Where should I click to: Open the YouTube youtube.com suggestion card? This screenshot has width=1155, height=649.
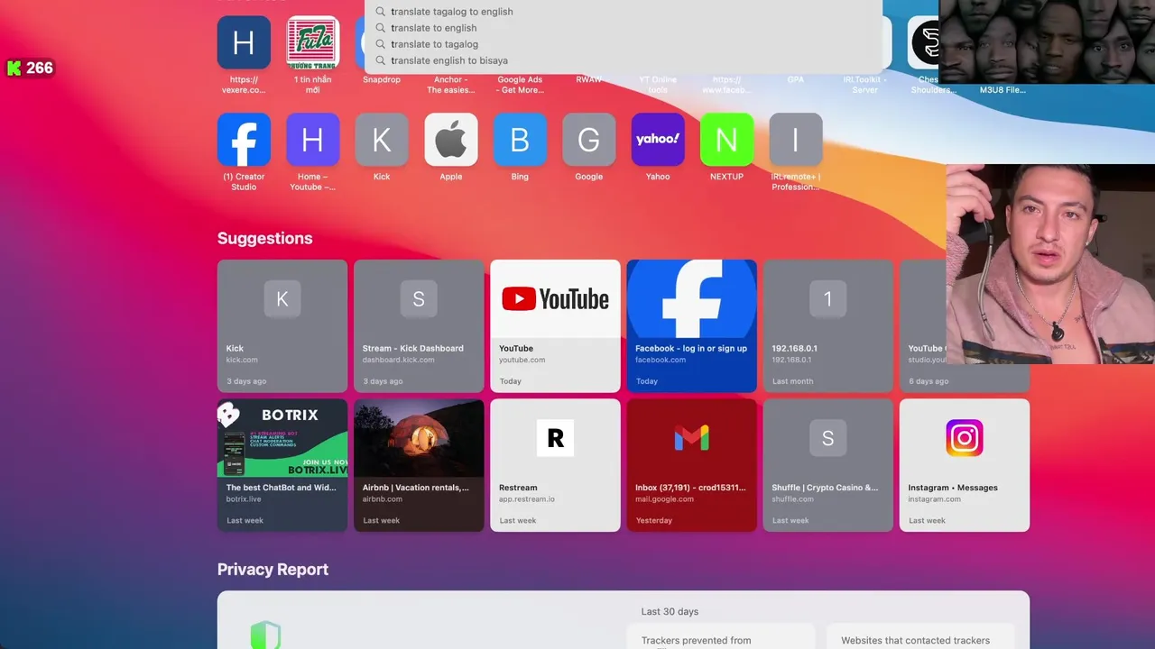(x=555, y=326)
